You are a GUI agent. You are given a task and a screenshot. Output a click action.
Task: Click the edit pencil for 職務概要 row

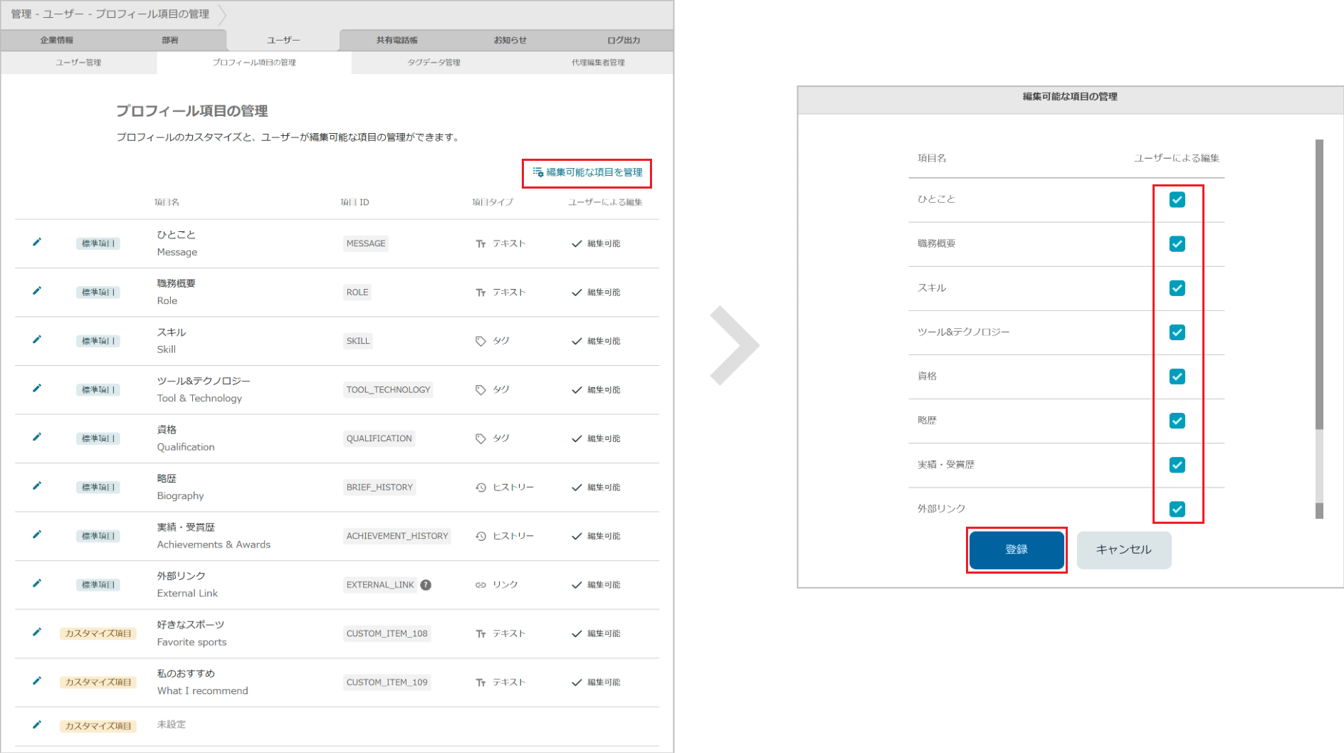coord(37,291)
